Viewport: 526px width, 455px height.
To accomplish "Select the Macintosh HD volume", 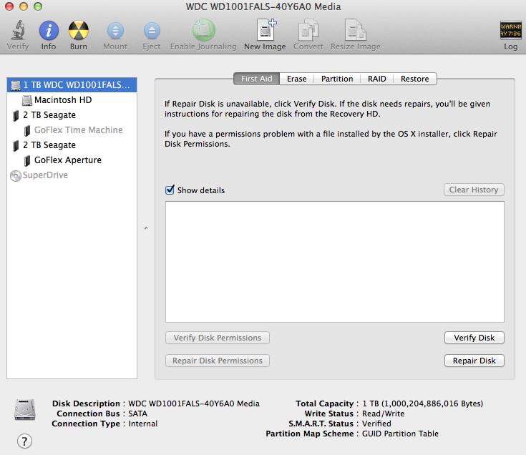I will pyautogui.click(x=72, y=100).
